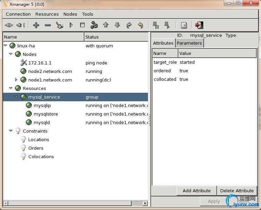Click the green curved migrate arrow icon

129,25
